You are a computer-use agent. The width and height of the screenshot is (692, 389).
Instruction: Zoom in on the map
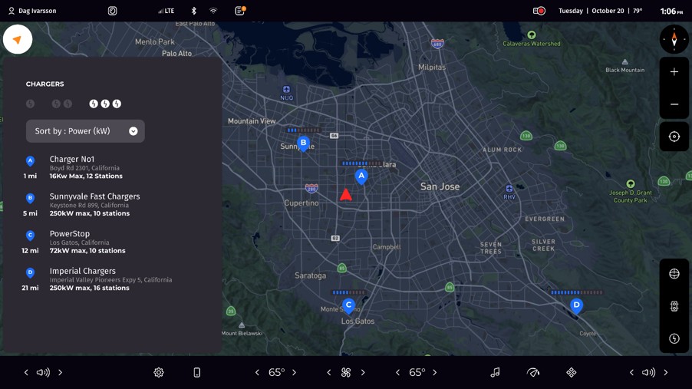[x=674, y=72]
